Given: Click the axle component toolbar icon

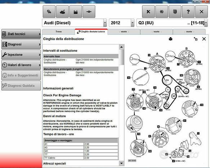Looking at the screenshot, I should (89, 12).
